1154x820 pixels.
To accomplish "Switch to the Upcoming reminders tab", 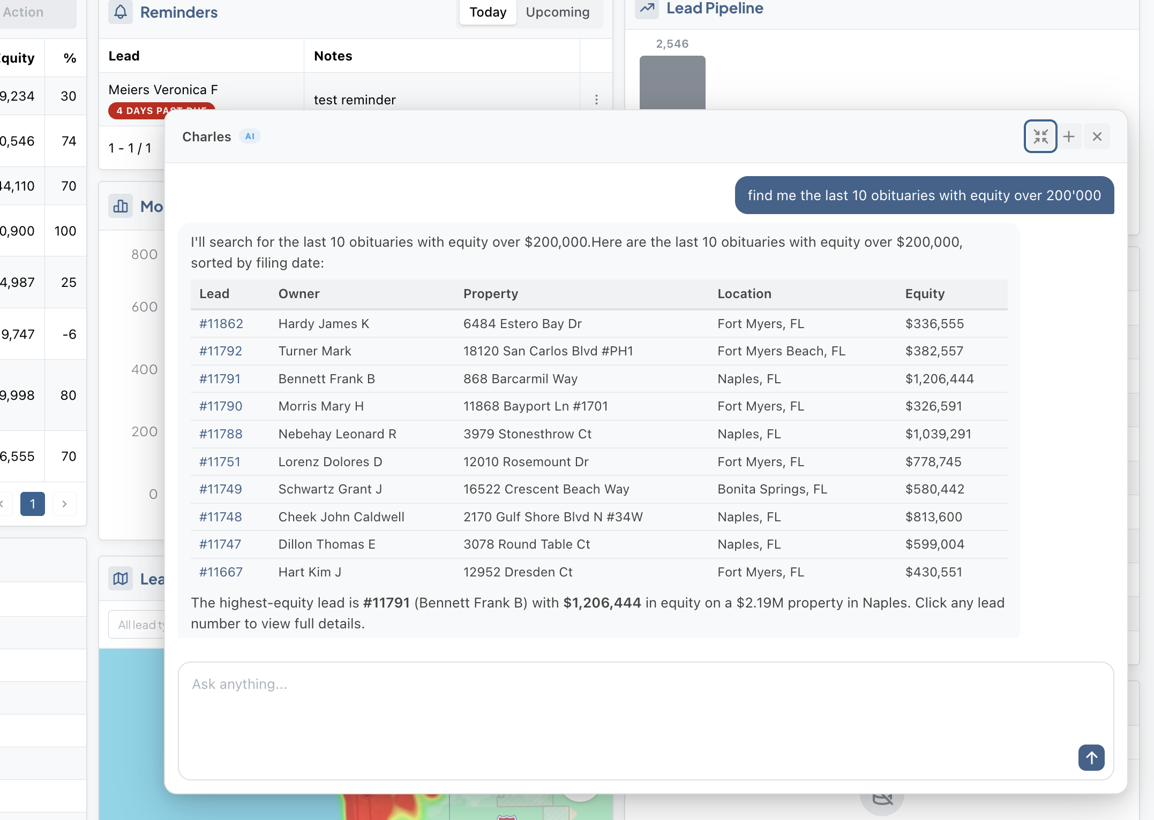I will (x=557, y=12).
